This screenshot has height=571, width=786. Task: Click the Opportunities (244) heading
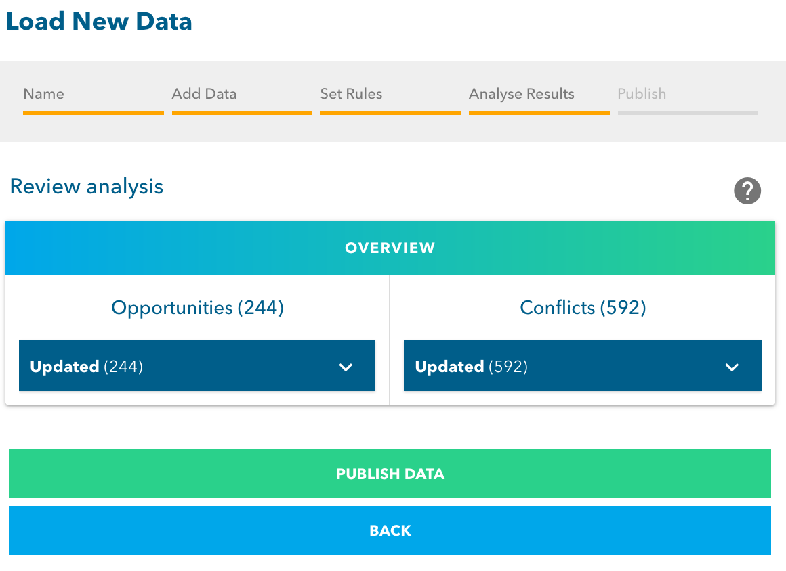(x=197, y=307)
